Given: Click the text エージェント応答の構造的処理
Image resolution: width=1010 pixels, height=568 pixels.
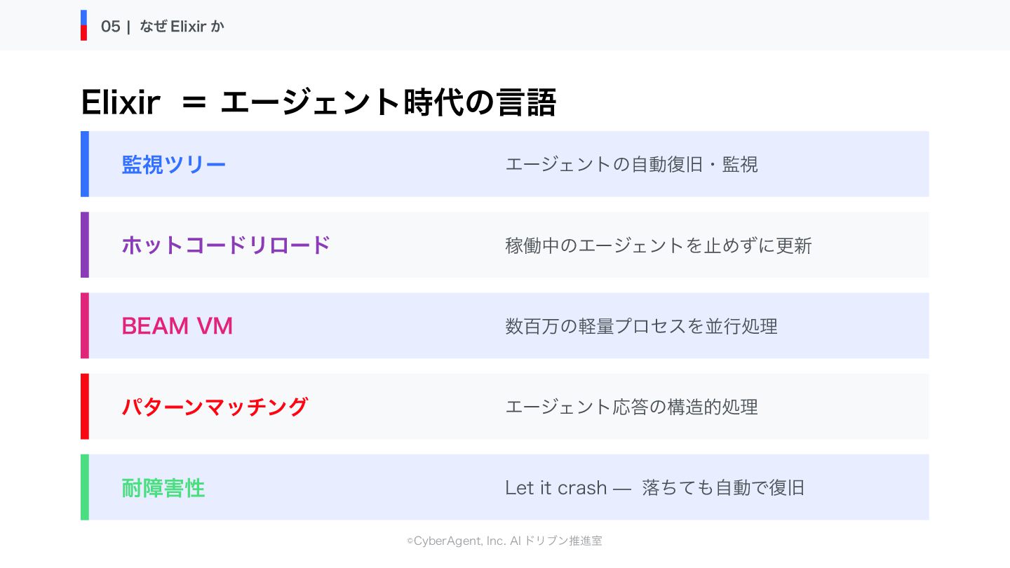Looking at the screenshot, I should pyautogui.click(x=631, y=407).
